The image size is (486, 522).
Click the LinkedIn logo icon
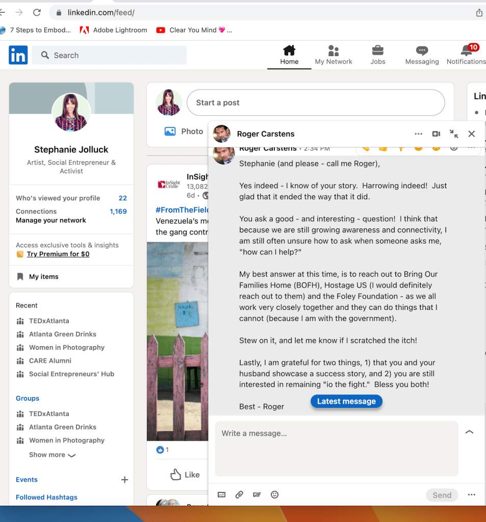click(18, 55)
